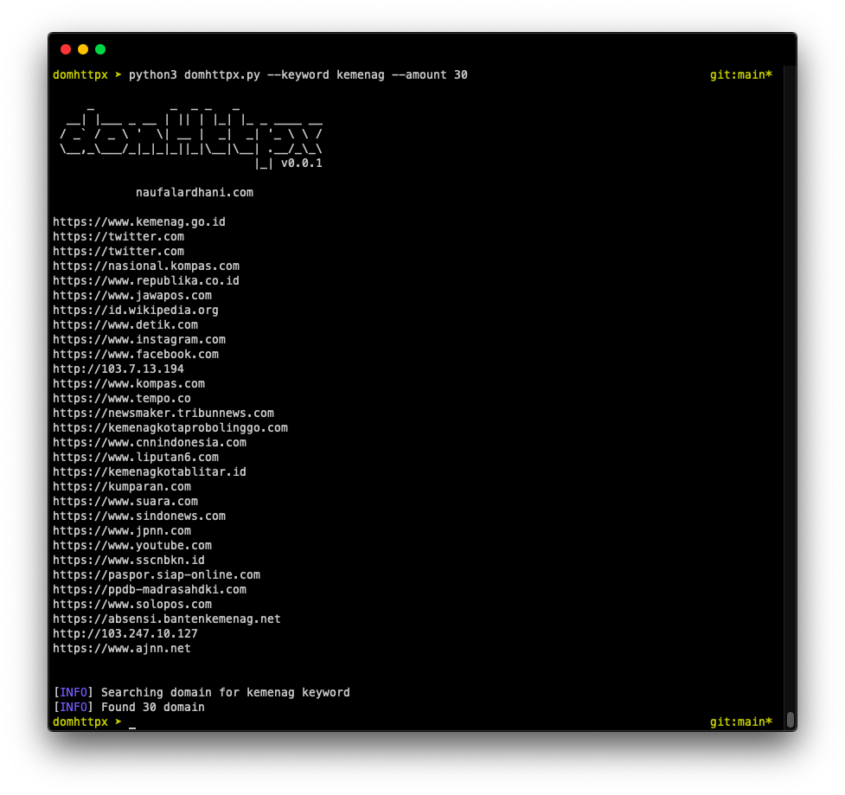The height and width of the screenshot is (795, 845).
Task: Click https://www.republika.co.id URL
Action: tap(146, 281)
